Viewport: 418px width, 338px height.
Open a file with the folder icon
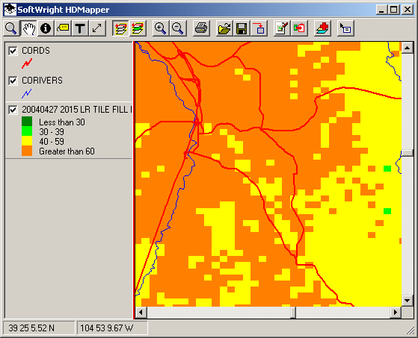point(224,28)
